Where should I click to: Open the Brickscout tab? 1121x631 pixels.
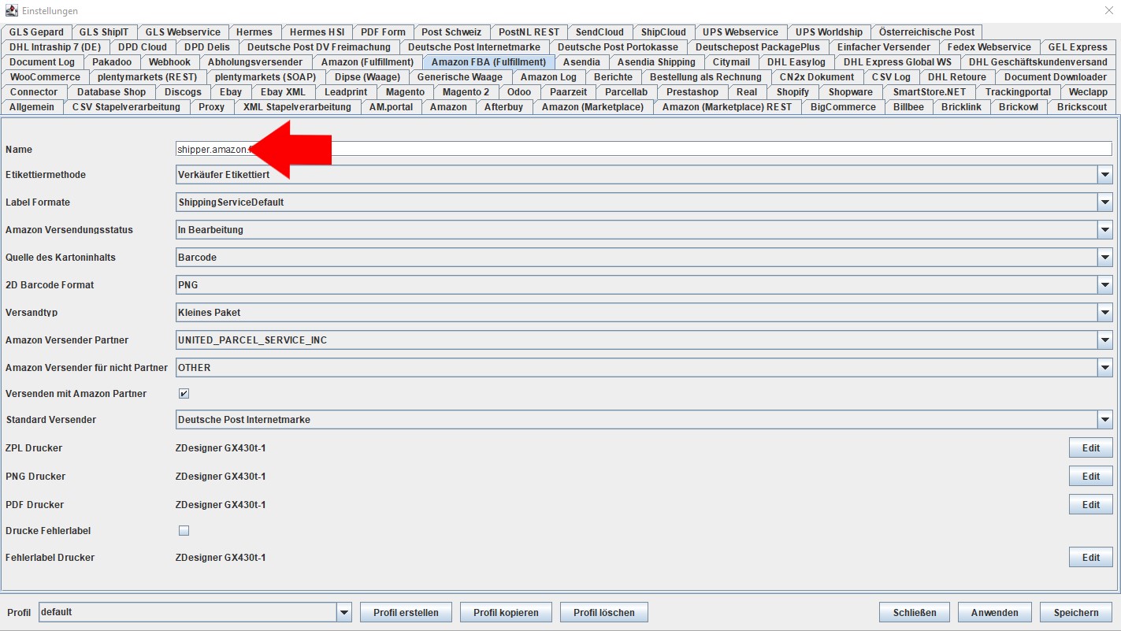click(1082, 107)
